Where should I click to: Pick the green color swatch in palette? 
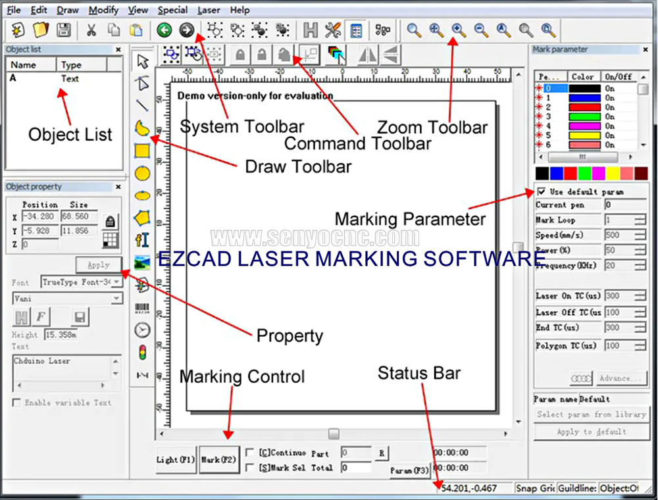[584, 173]
